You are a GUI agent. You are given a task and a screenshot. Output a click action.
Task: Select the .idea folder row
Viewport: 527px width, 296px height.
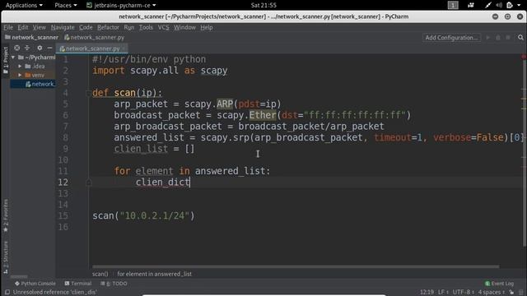34,66
